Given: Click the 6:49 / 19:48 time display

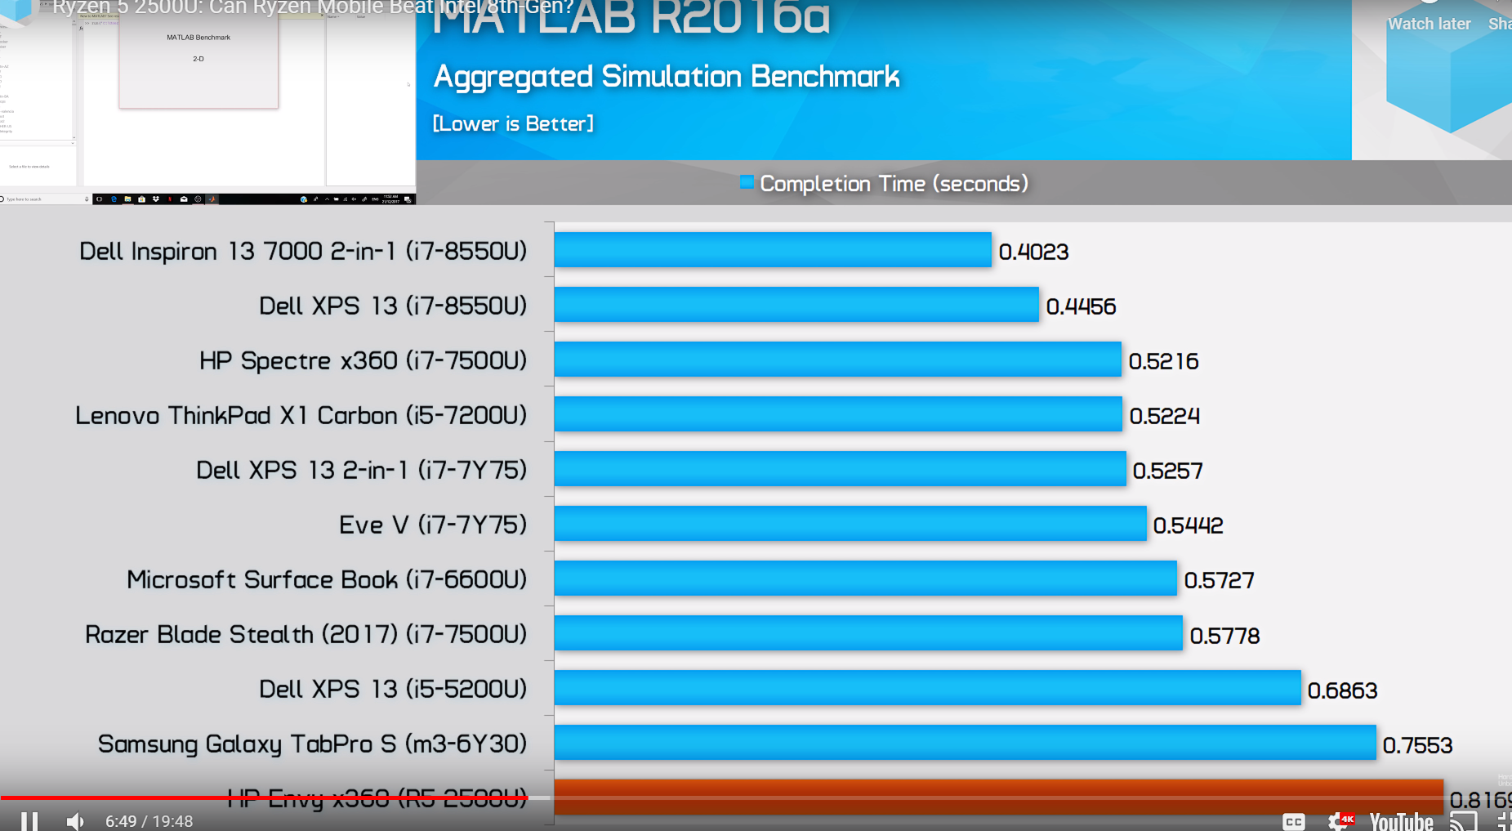Looking at the screenshot, I should click(149, 821).
